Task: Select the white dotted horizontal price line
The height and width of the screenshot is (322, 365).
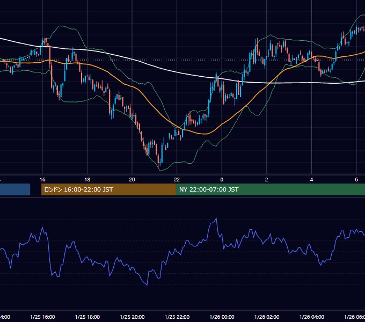Action: click(x=182, y=60)
